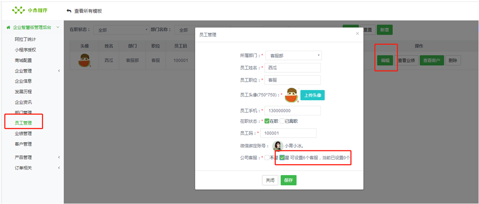Click the employee avatar in the table row
Viewport: 479px width, 204px height.
[x=84, y=60]
